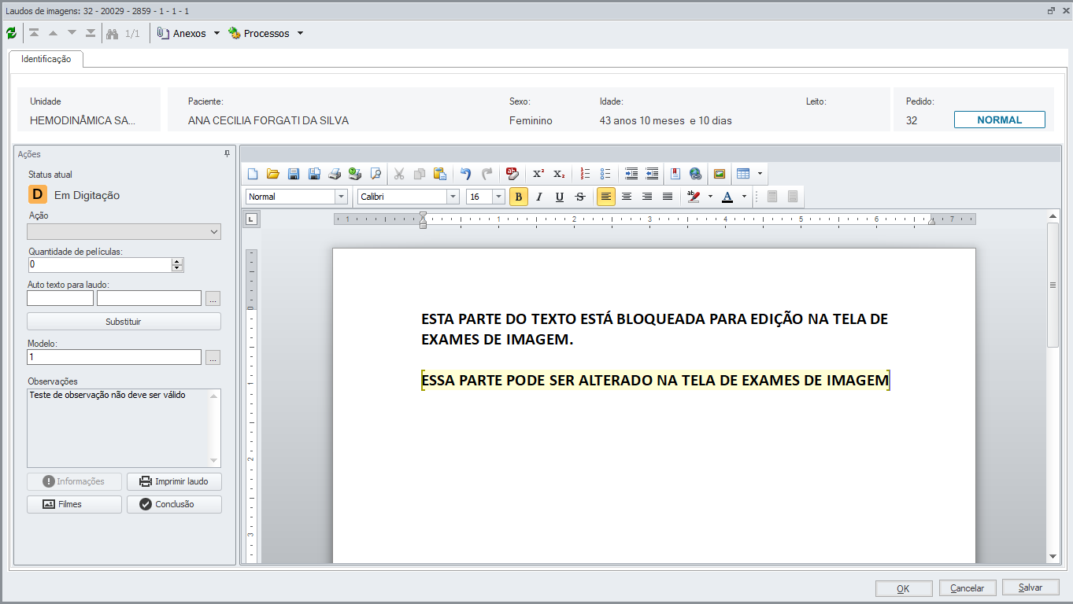Screen dimensions: 1073x604
Task: Open a document with the folder icon
Action: click(x=273, y=174)
